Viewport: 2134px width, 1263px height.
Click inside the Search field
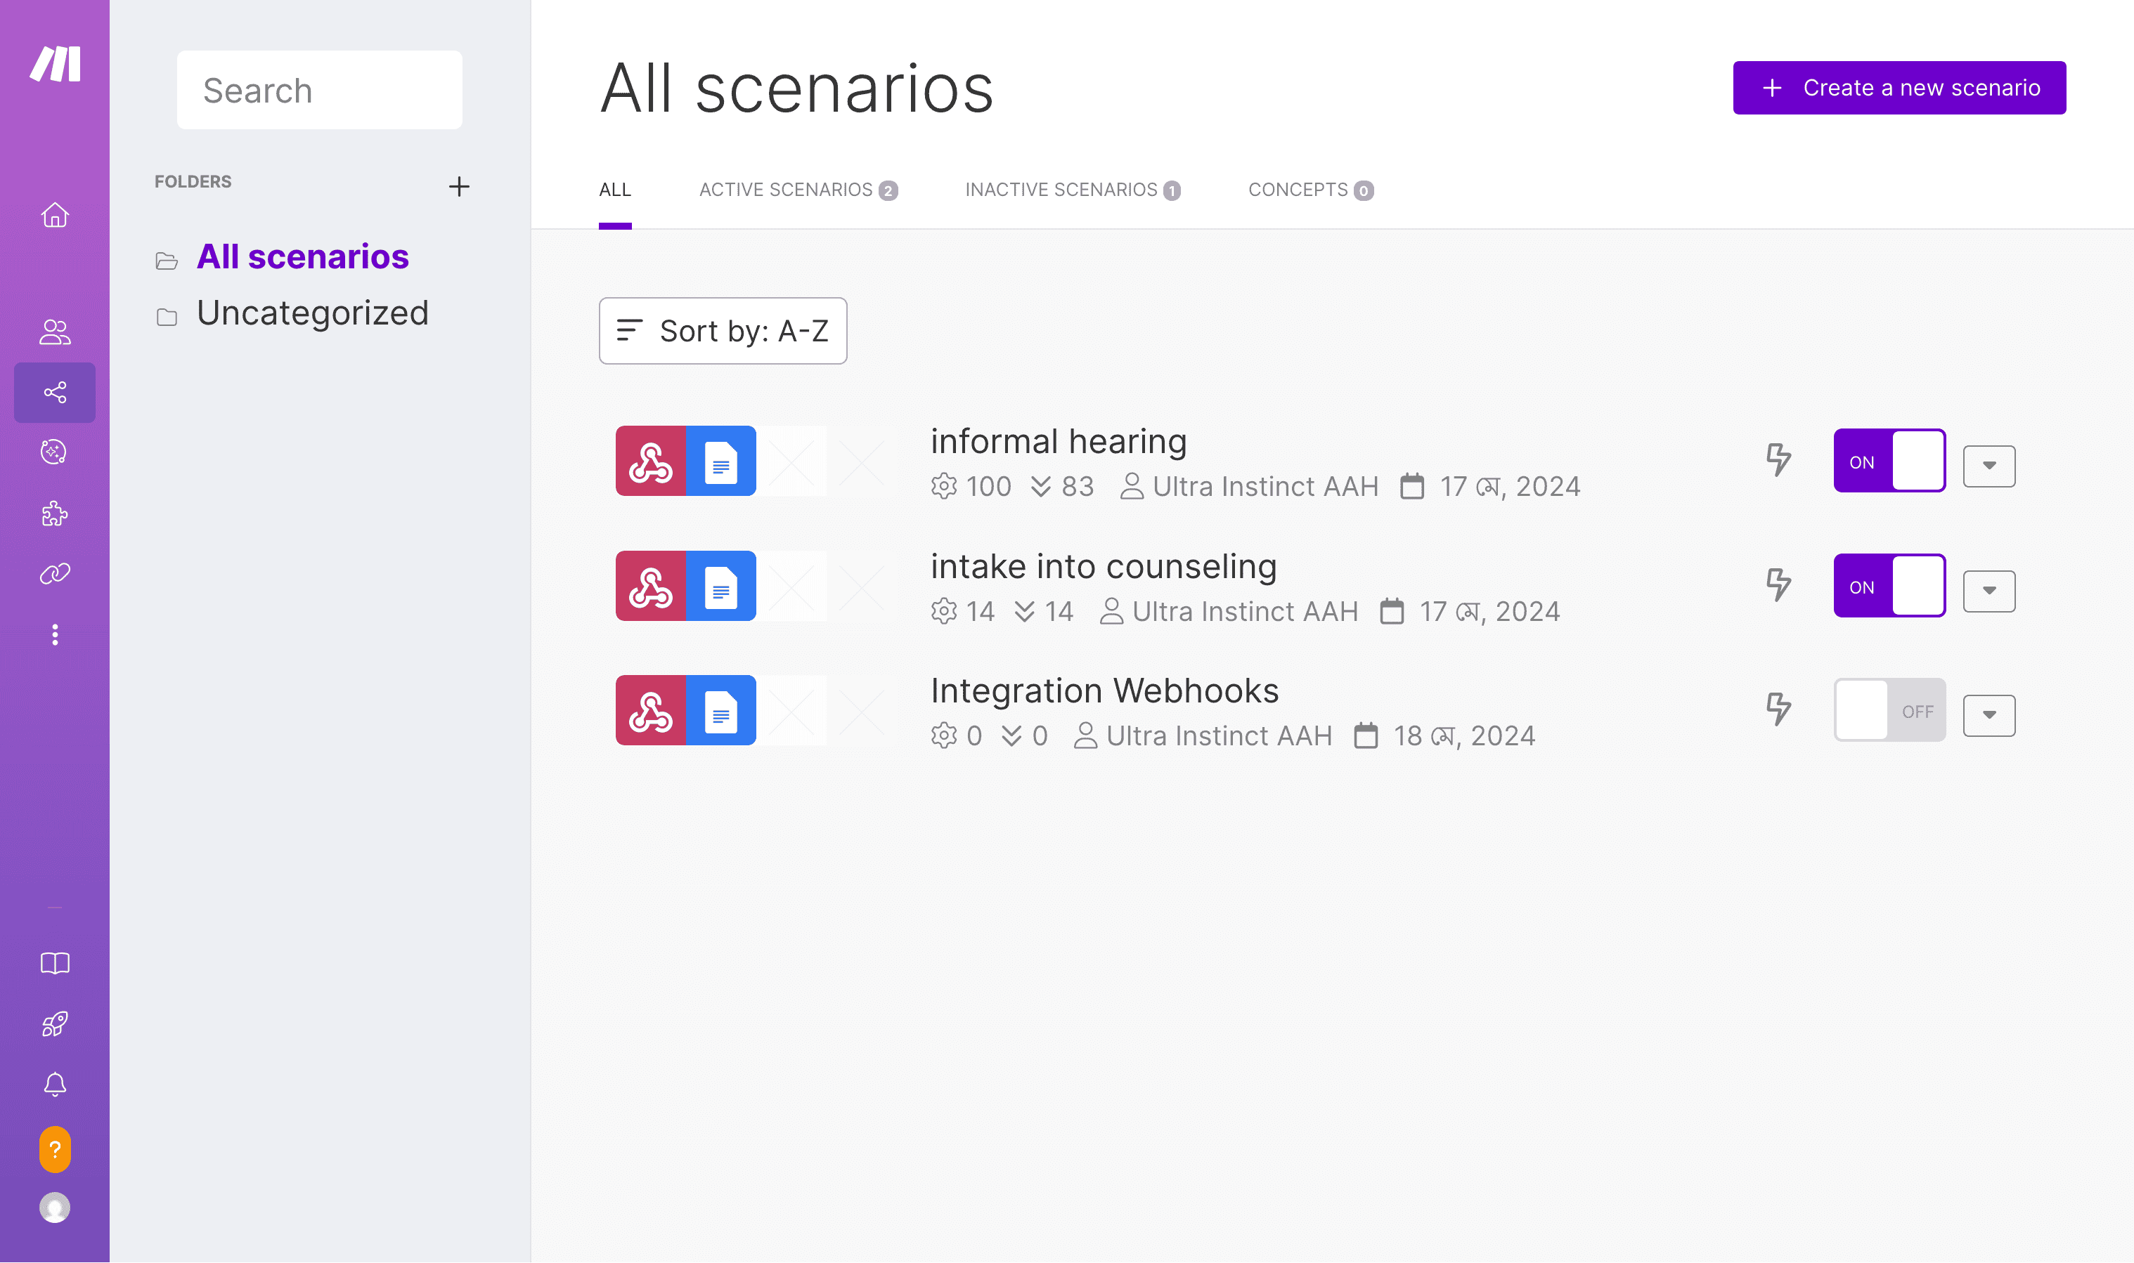pyautogui.click(x=318, y=89)
